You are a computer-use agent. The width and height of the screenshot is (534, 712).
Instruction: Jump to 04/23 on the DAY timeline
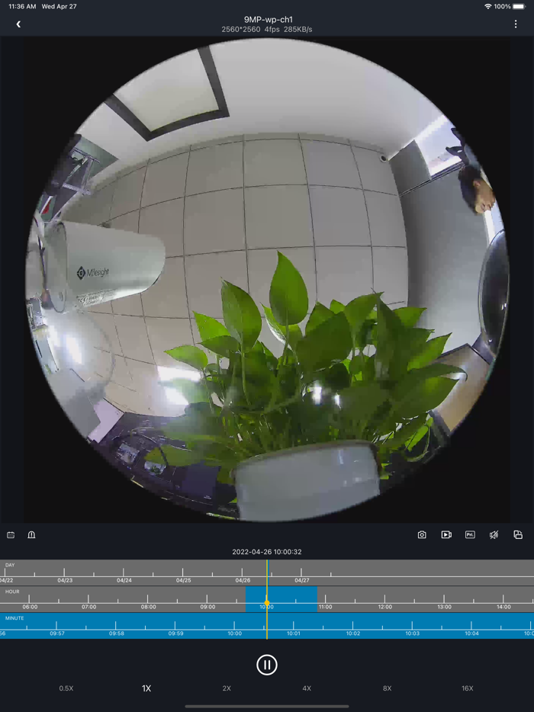coord(65,580)
